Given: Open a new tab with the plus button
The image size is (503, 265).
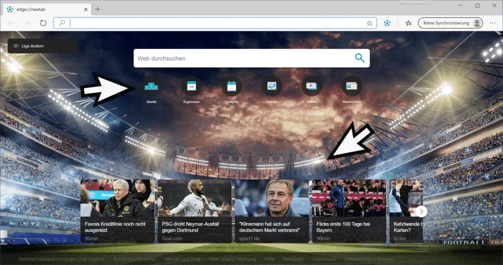Looking at the screenshot, I should tap(98, 9).
